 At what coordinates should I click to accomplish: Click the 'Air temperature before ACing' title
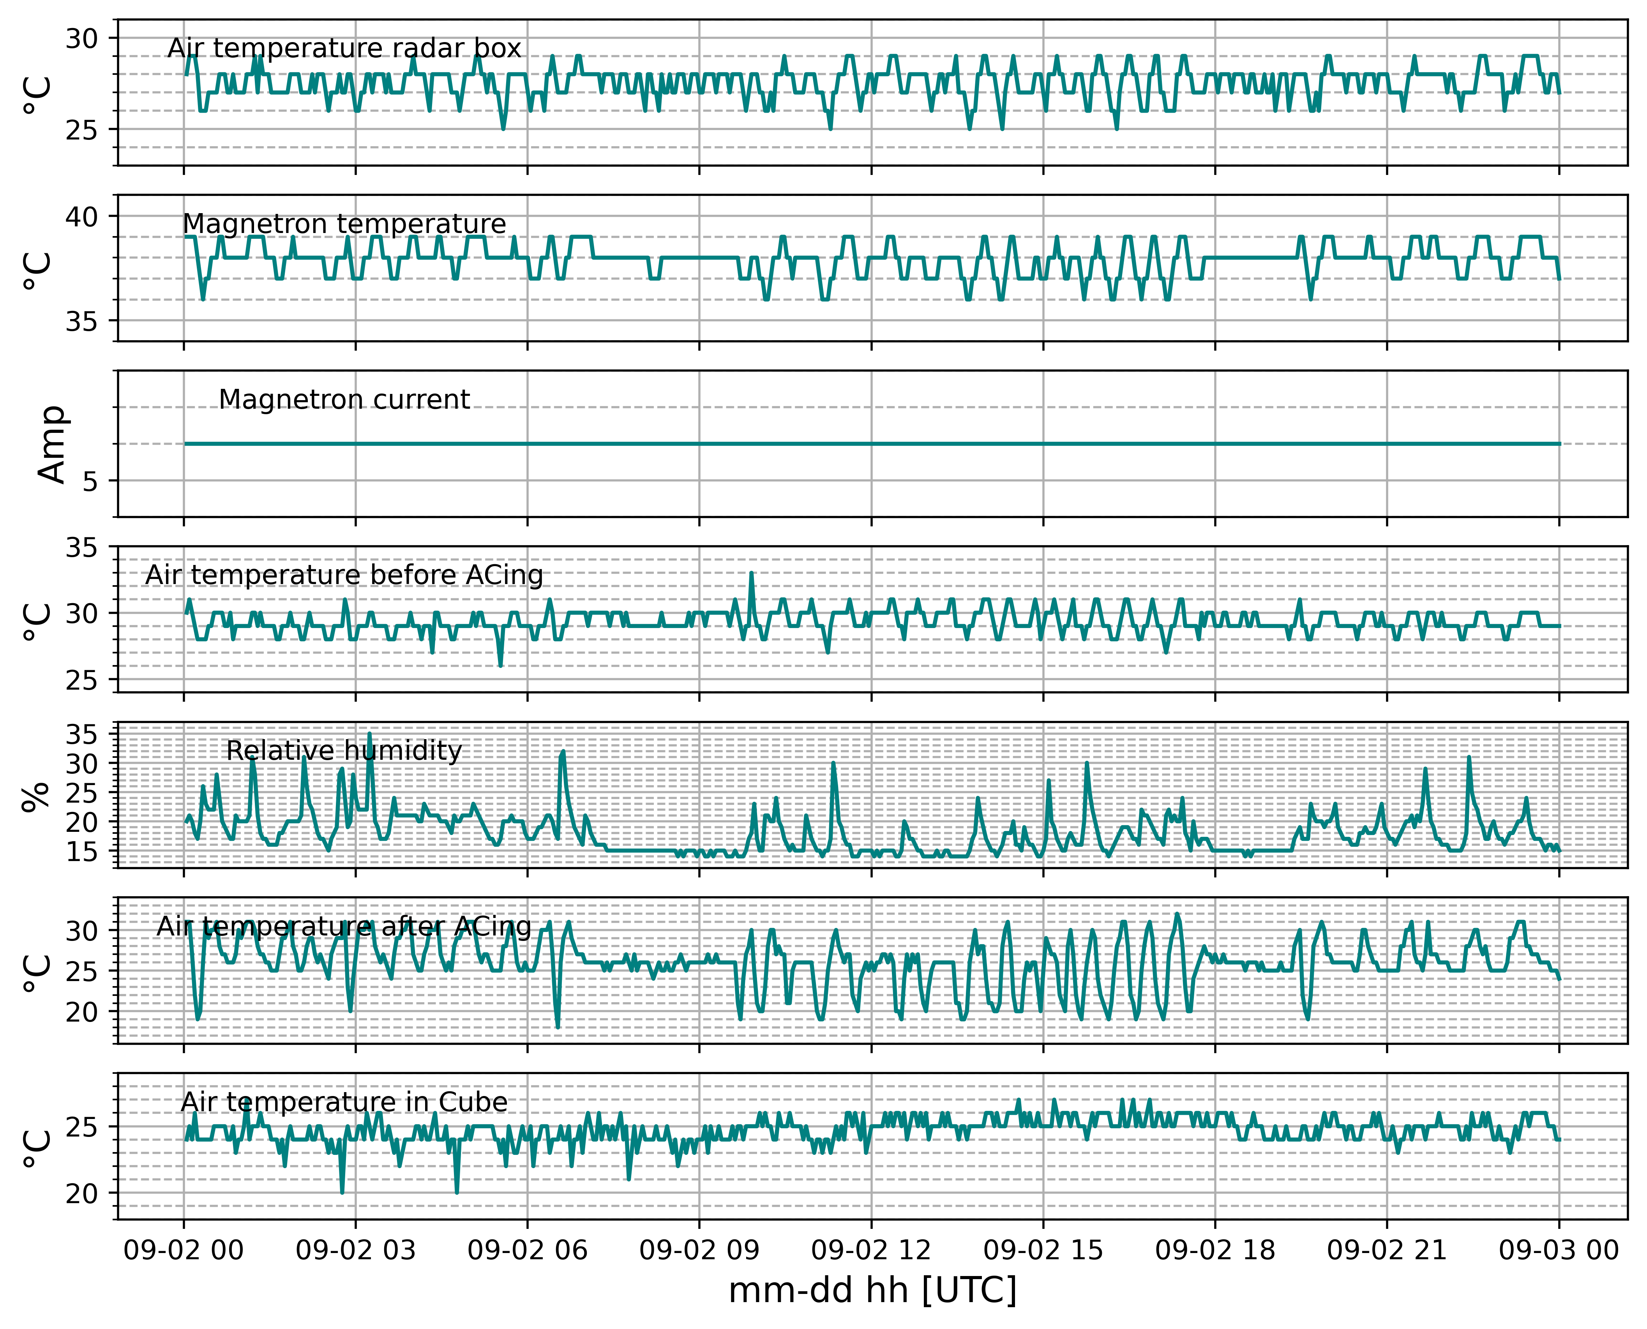pyautogui.click(x=344, y=575)
